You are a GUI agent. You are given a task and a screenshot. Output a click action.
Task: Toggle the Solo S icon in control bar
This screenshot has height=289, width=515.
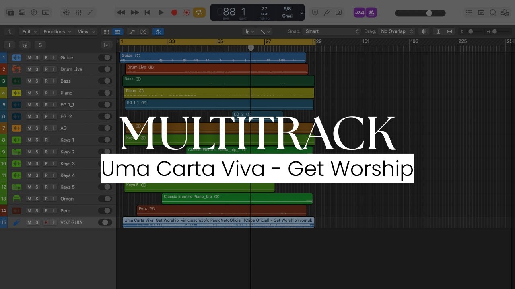click(x=339, y=12)
